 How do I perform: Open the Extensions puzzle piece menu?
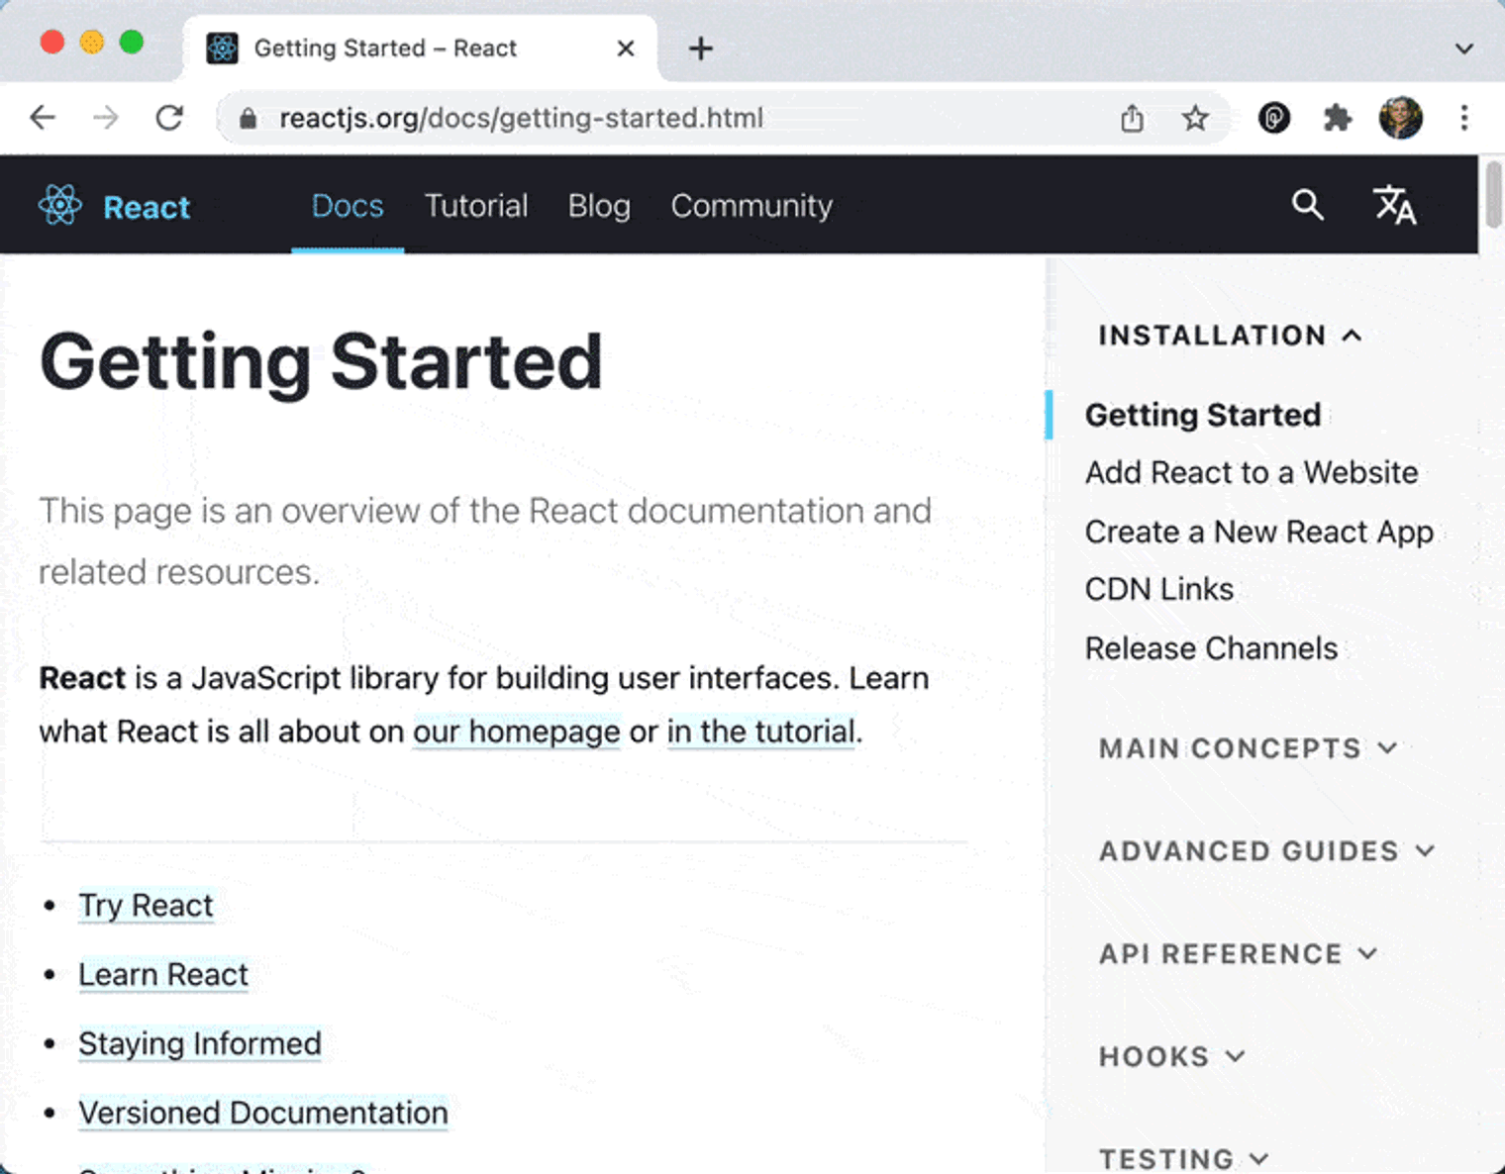click(1337, 118)
